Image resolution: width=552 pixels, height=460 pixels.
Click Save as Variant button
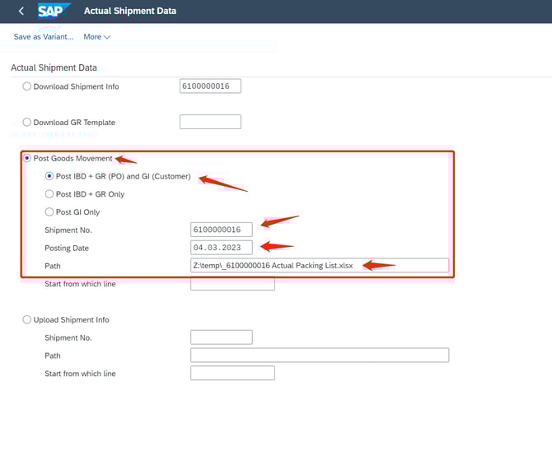pyautogui.click(x=43, y=37)
